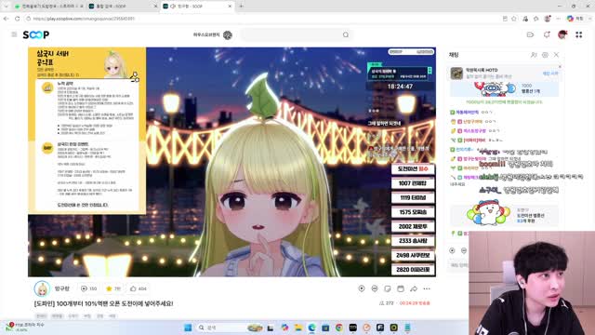Click the streamer name beside avatar

pos(62,288)
